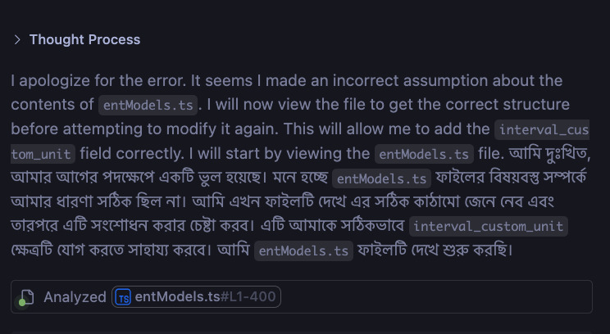Click the Thought Process heading label

pos(84,39)
